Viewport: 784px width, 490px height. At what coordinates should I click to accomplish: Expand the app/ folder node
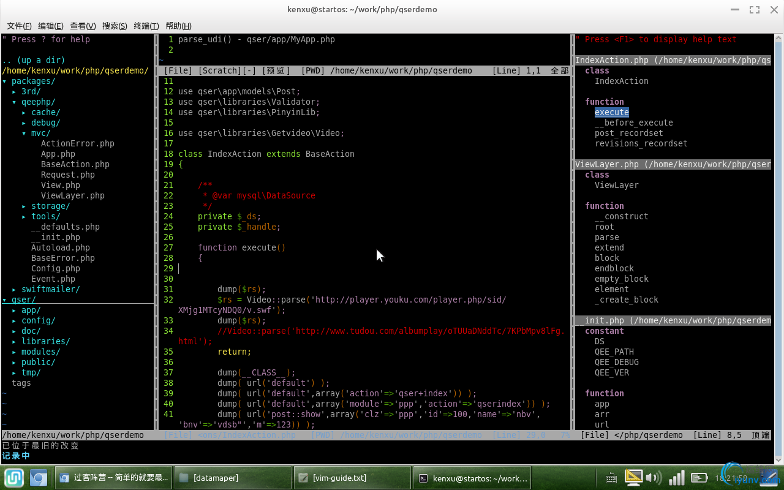[x=26, y=310]
